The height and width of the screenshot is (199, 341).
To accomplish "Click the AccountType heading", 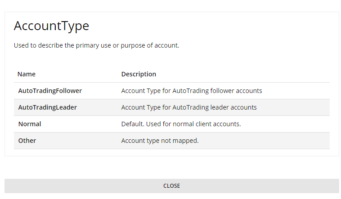I will pos(51,26).
